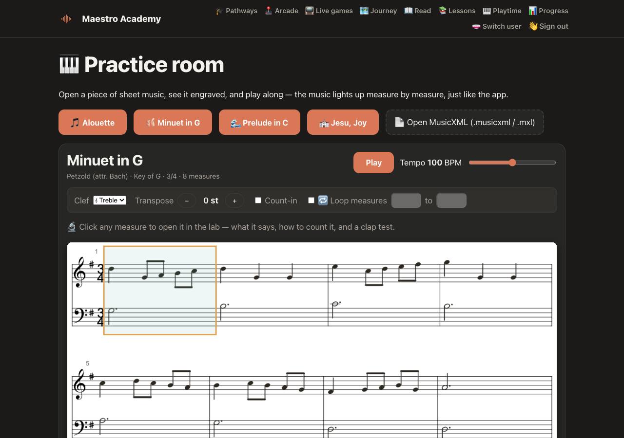Image resolution: width=624 pixels, height=438 pixels.
Task: Click the '100' tempo value
Action: point(435,163)
